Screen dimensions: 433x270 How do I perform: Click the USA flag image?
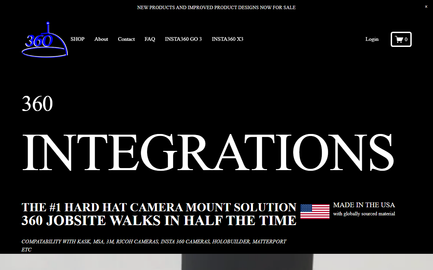coord(315,212)
